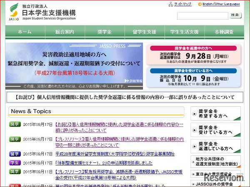This screenshot has height=187, width=250.
Task: Click the arrow icon beside 奨学金を希望する方へ
Action: point(194,114)
